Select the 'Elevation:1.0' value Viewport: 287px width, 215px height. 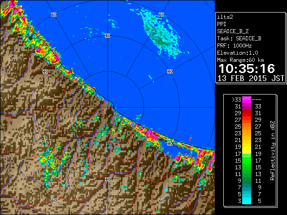[238, 53]
